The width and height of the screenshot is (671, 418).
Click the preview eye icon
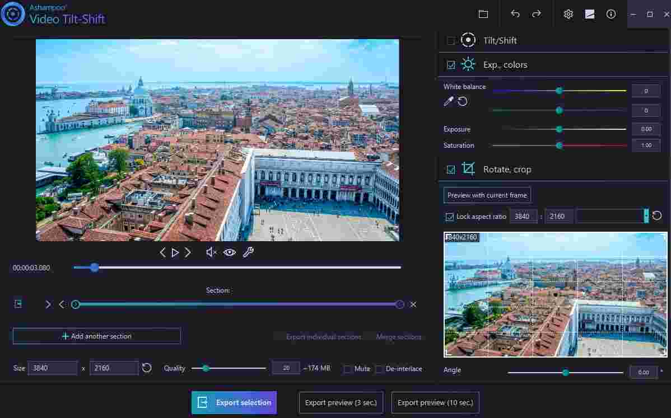click(229, 252)
